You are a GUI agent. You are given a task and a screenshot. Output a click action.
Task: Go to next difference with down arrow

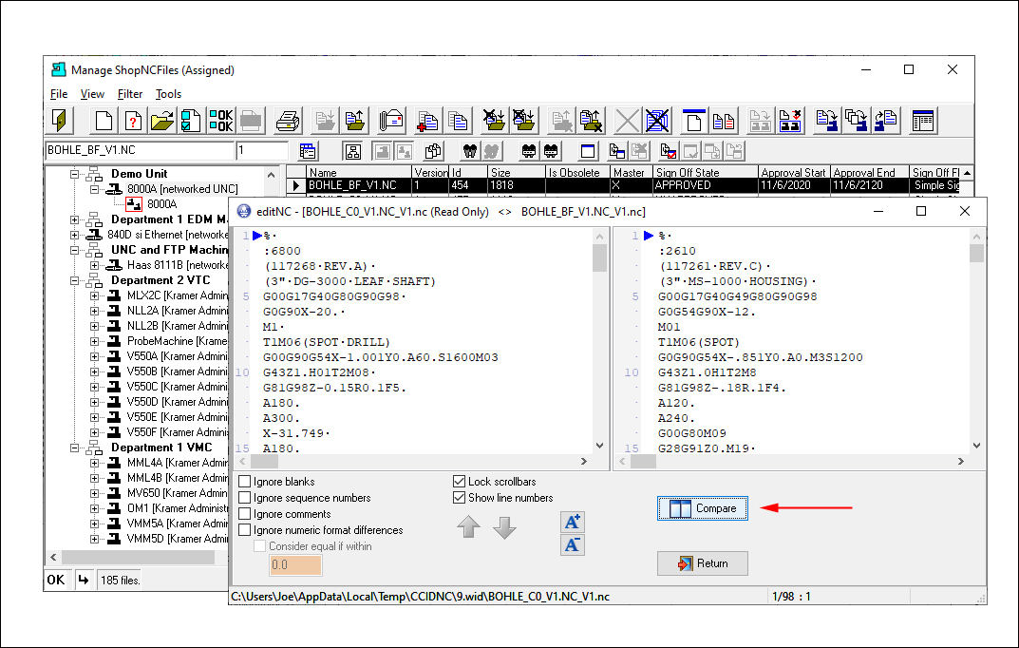504,527
